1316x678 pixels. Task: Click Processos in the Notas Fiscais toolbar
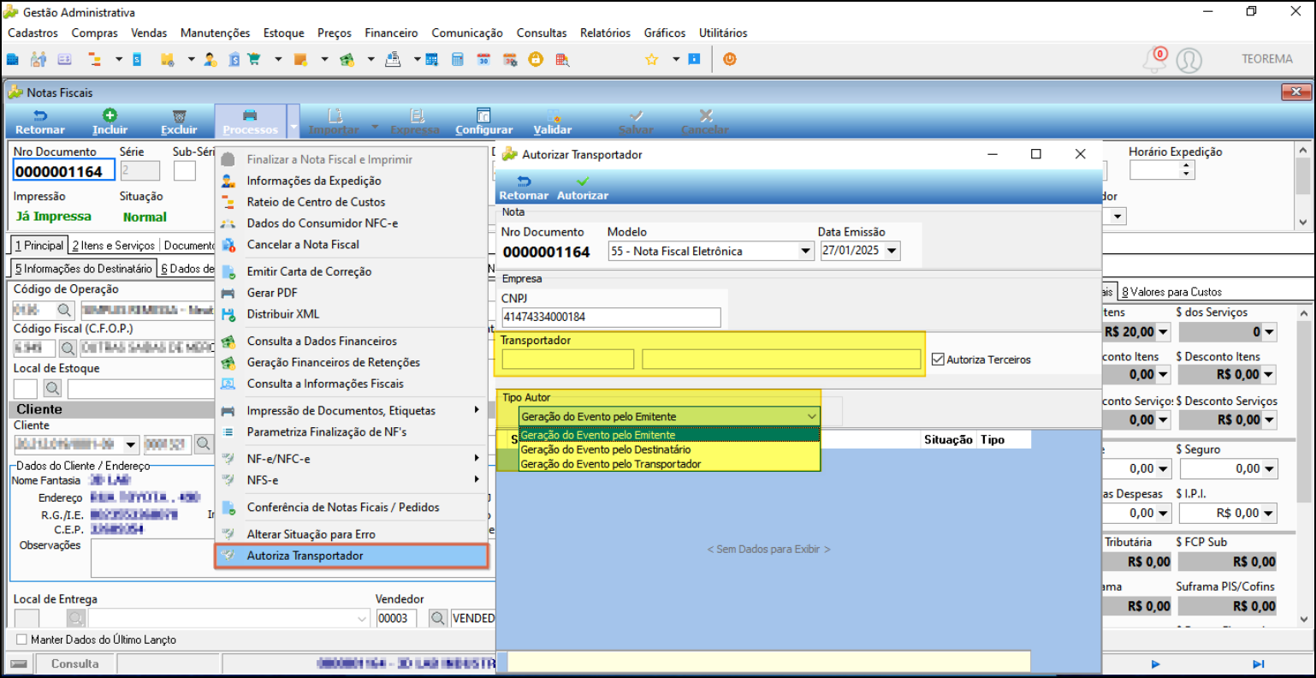[x=250, y=122]
